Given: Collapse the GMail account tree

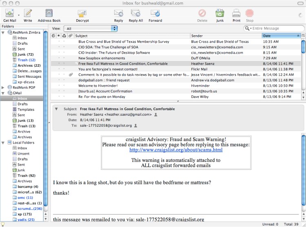Looking at the screenshot, I should (x=3, y=93).
